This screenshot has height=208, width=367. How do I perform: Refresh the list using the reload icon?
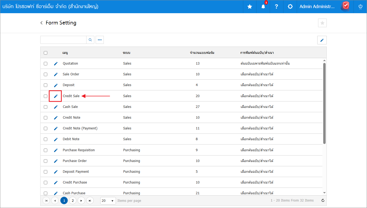323,200
